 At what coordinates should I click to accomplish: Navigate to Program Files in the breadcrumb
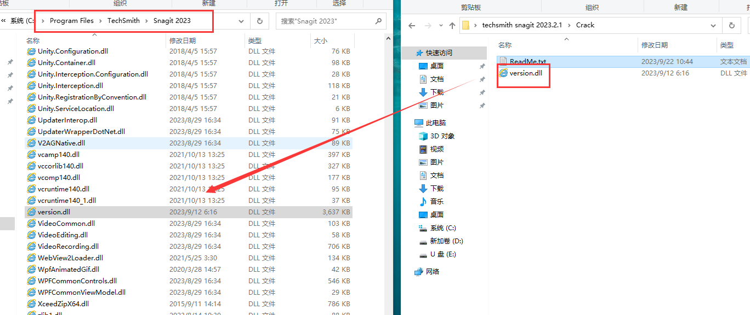click(71, 21)
